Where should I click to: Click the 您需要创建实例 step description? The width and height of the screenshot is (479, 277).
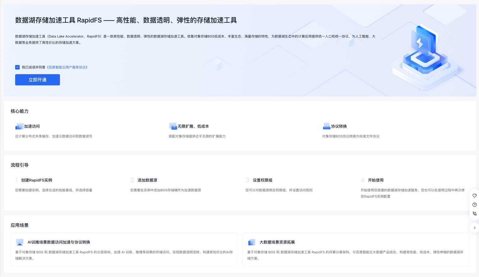point(54,190)
